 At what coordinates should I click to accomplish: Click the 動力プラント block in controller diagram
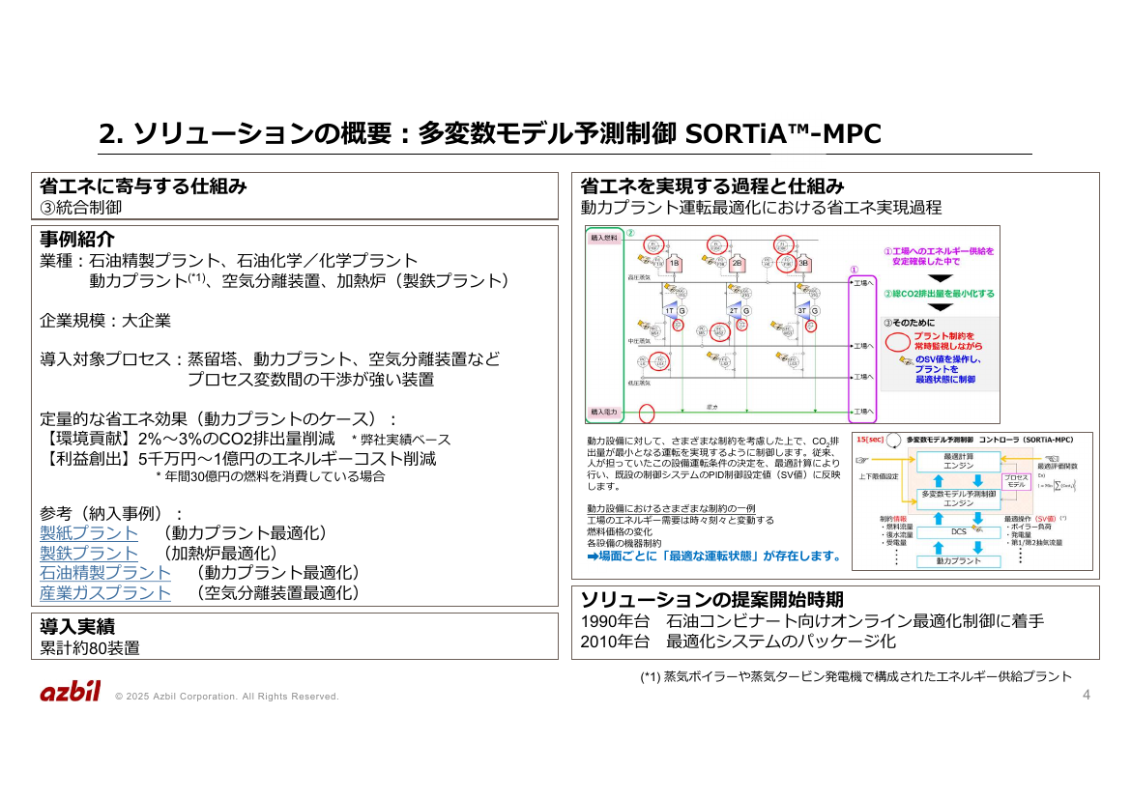959,560
